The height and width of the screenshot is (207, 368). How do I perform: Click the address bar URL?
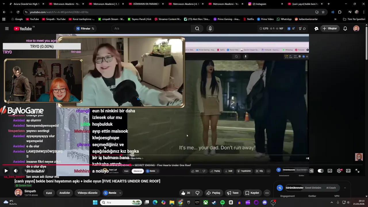pyautogui.click(x=59, y=12)
